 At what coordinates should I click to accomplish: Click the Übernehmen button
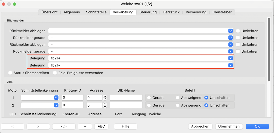229,126
